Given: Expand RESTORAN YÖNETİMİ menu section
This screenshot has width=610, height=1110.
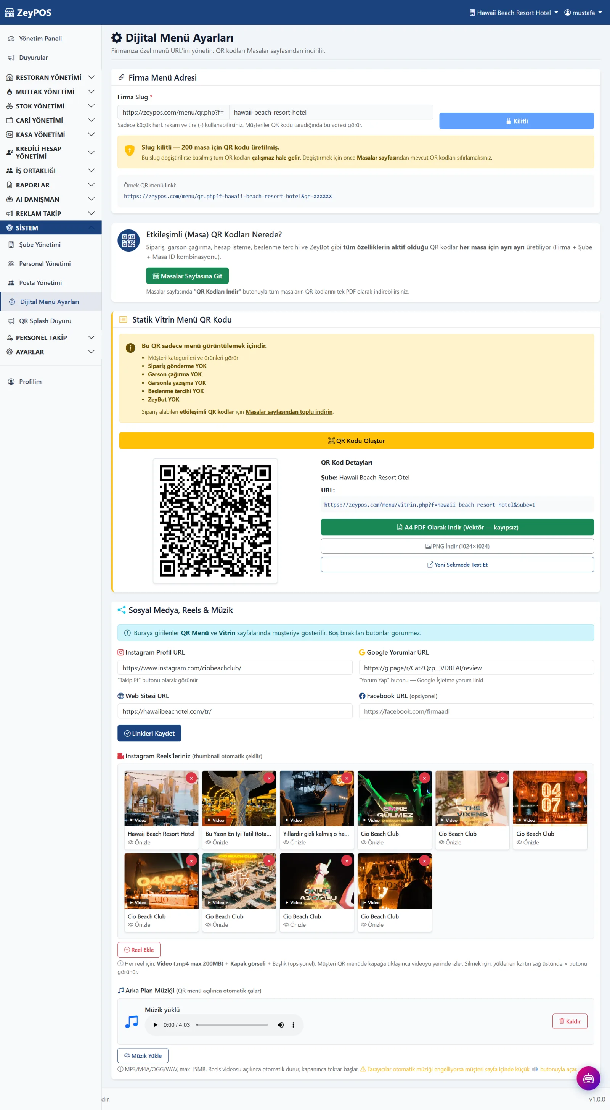Looking at the screenshot, I should click(51, 77).
